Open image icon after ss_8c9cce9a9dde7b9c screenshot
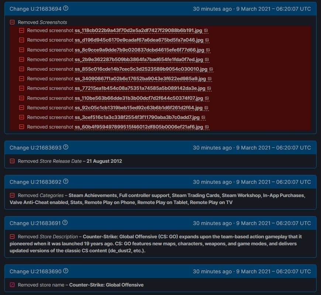 (x=208, y=50)
